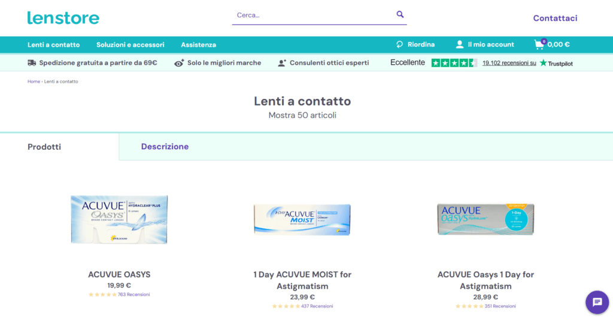Click the optician consultant icon

click(282, 63)
